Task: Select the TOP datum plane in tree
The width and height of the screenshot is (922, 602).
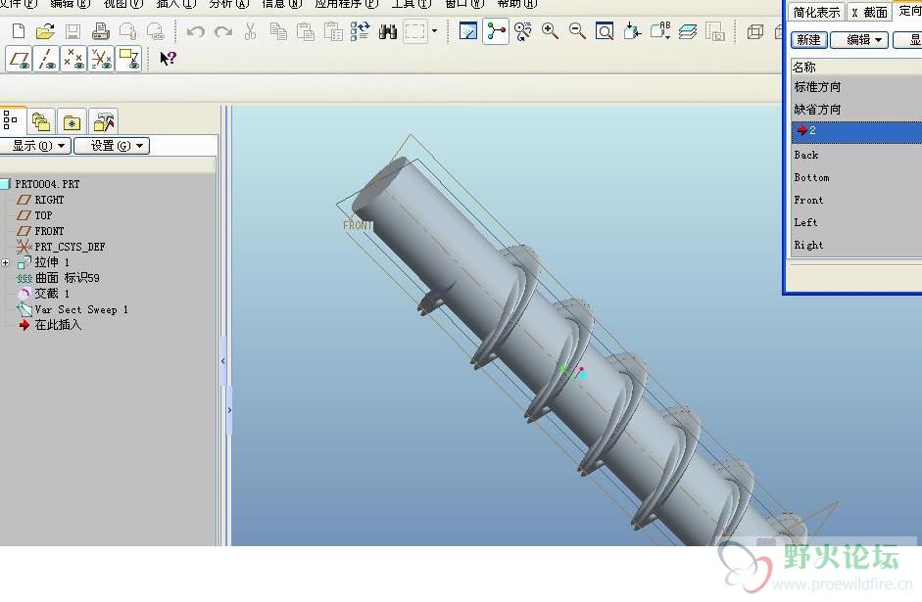Action: coord(43,215)
